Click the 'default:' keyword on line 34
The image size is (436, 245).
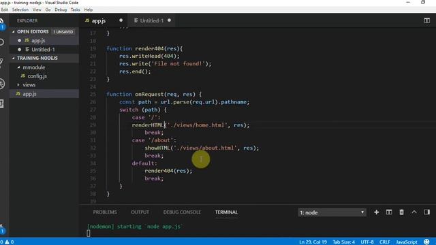144,163
